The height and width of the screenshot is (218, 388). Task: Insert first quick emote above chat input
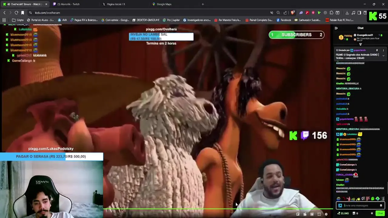point(339,199)
